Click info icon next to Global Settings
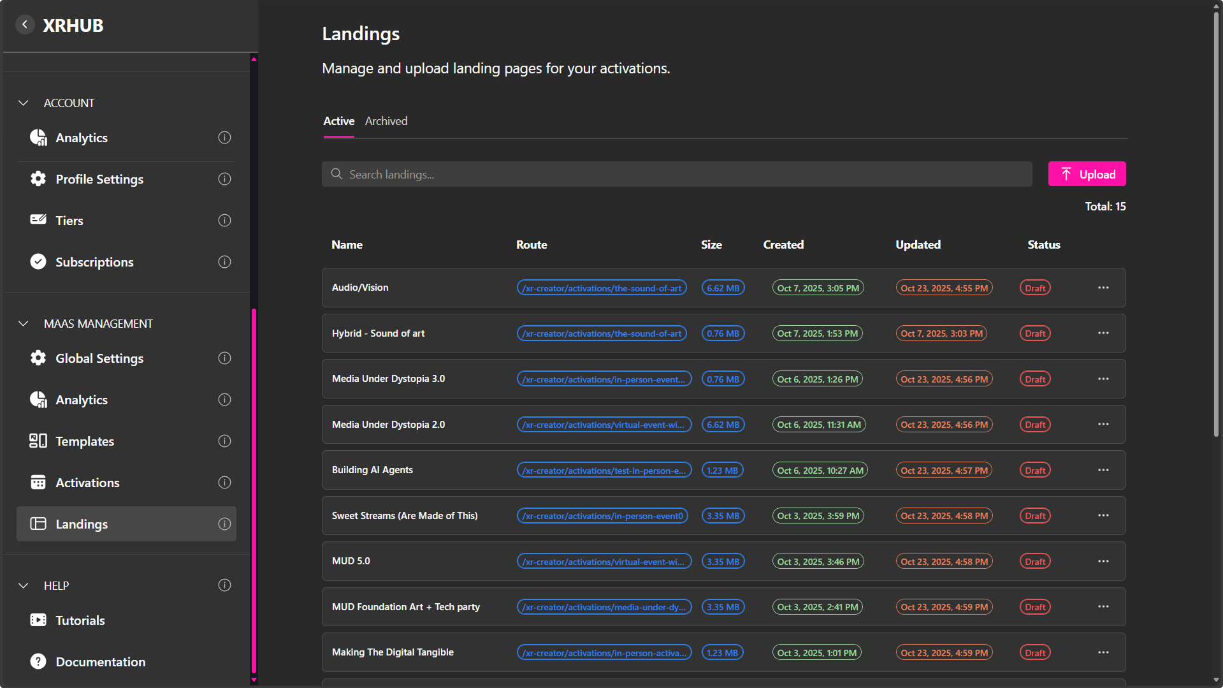The image size is (1223, 688). click(224, 358)
